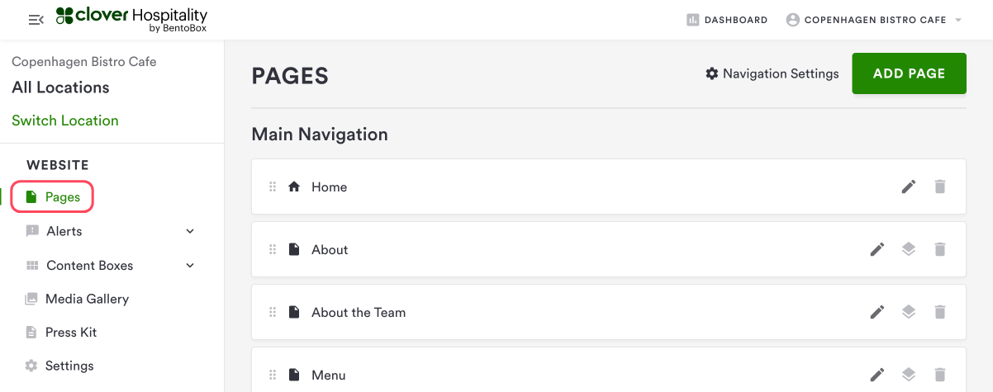Click the layers icon for Menu page
Viewport: 993px width, 392px height.
[x=909, y=375]
